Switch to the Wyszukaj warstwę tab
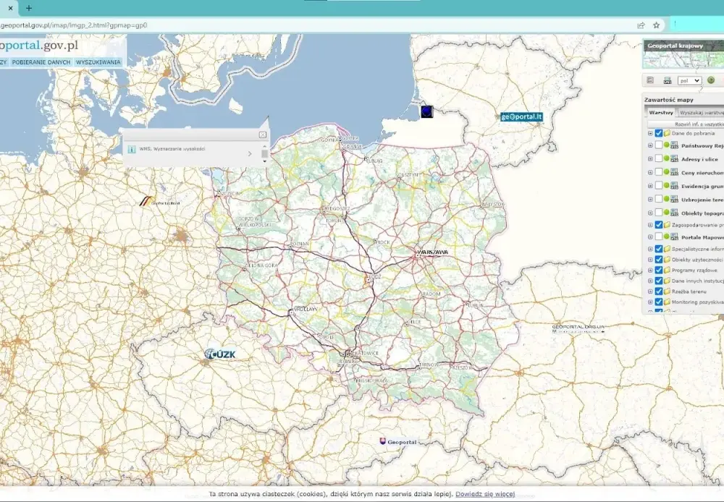 (700, 113)
